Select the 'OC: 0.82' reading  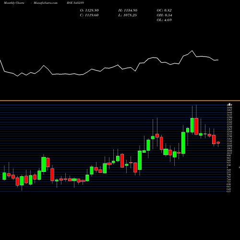[164, 11]
